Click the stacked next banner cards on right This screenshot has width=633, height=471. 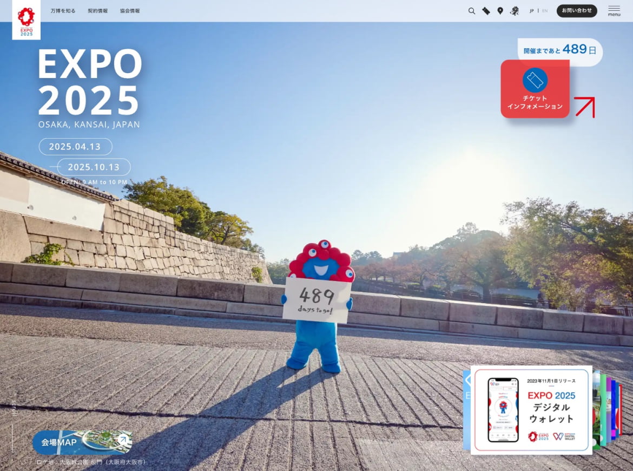click(x=608, y=410)
